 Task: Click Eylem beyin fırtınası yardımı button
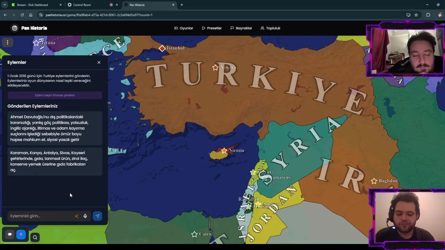click(55, 95)
